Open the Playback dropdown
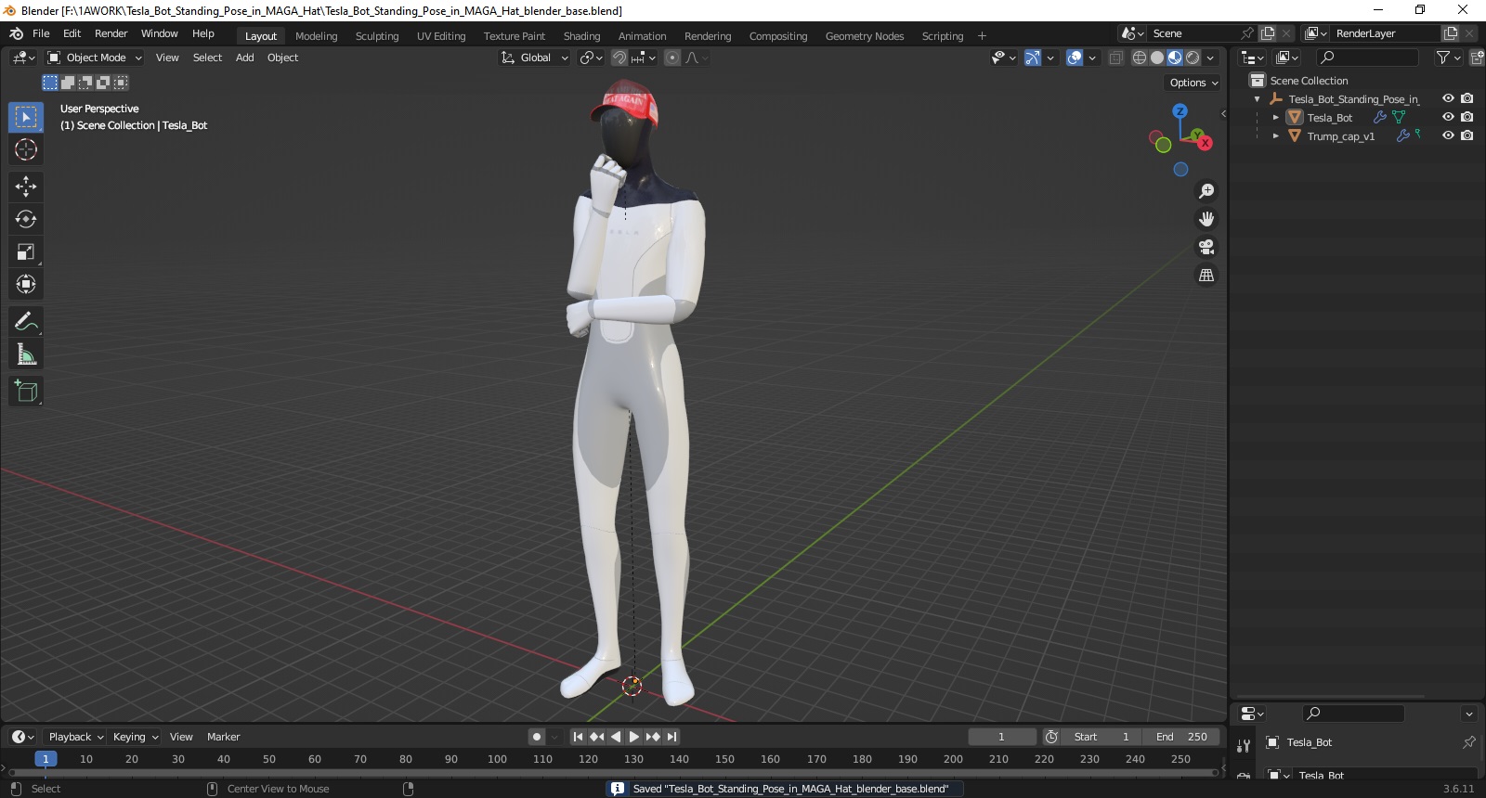 pyautogui.click(x=75, y=737)
